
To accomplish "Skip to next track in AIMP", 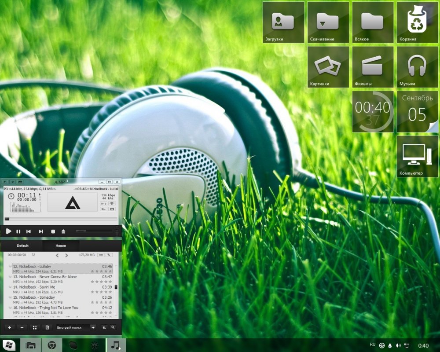I will pos(40,231).
